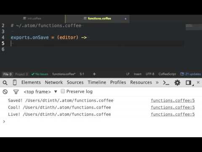Click the File 0 status bar button
Image resolution: width=202 pixels, height=152 pixels.
click(8, 74)
